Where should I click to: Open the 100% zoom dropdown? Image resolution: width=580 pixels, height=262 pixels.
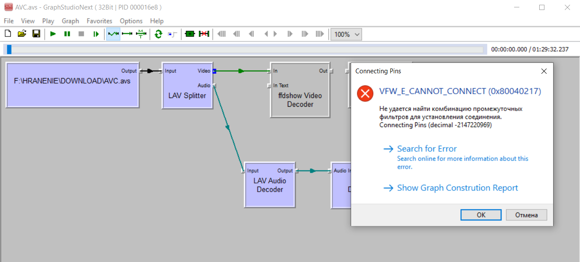(346, 34)
